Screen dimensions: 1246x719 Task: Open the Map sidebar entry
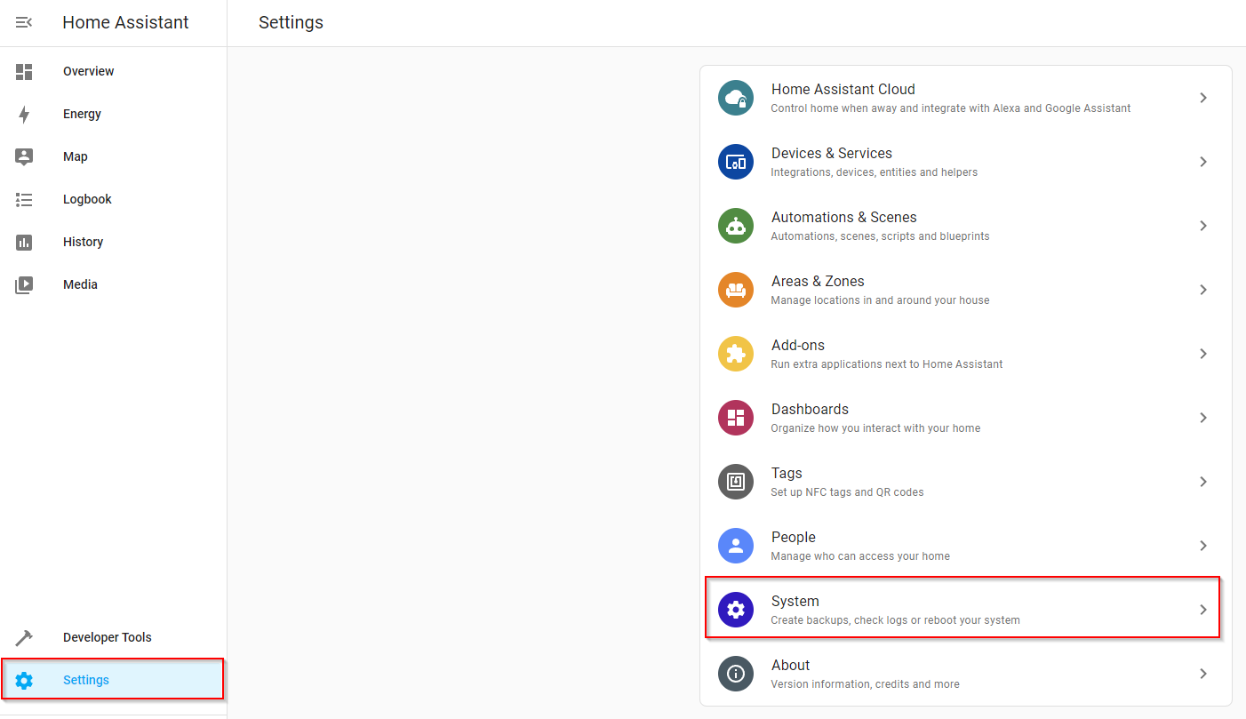point(113,156)
